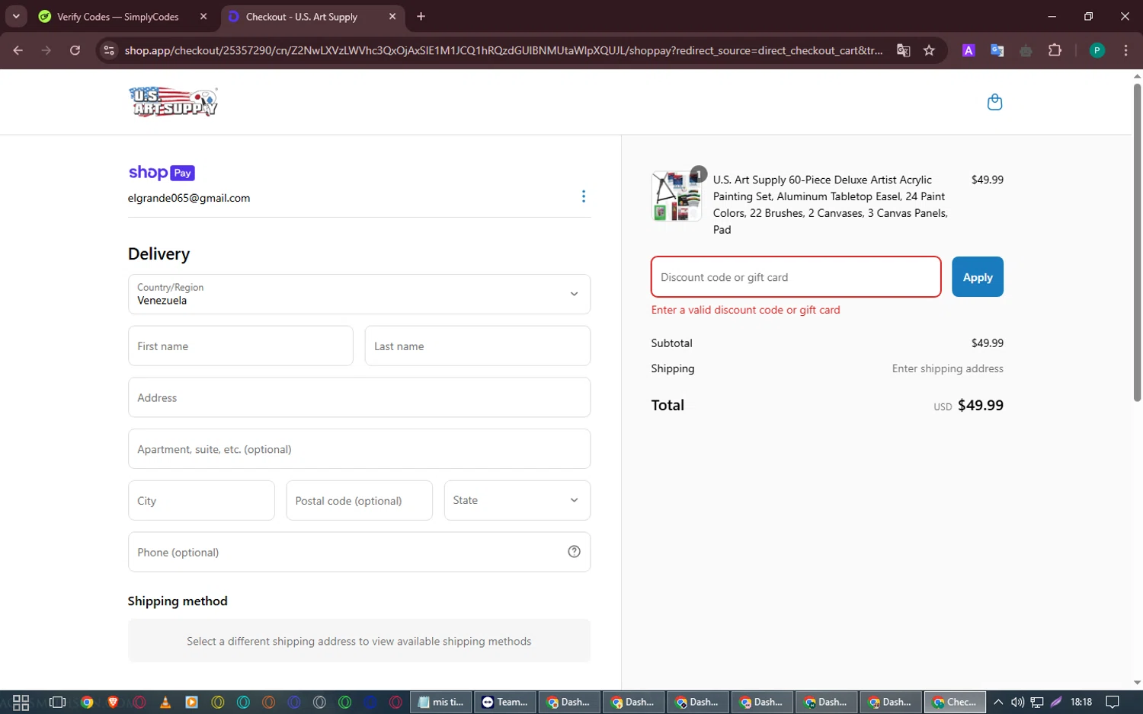Viewport: 1143px width, 714px height.
Task: Click into the First name field
Action: pos(240,346)
